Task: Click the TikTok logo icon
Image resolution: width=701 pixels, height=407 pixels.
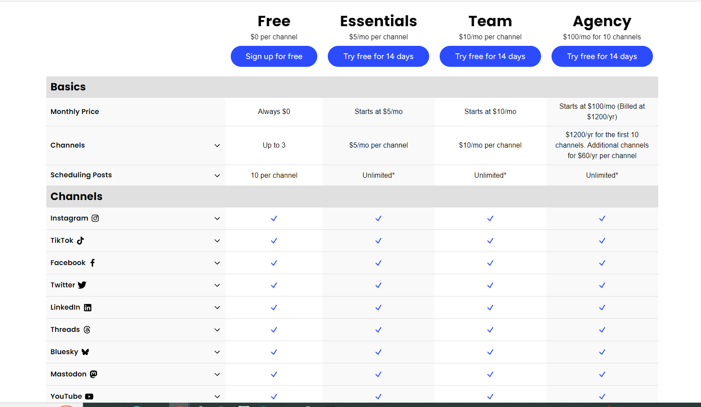Action: pyautogui.click(x=80, y=241)
